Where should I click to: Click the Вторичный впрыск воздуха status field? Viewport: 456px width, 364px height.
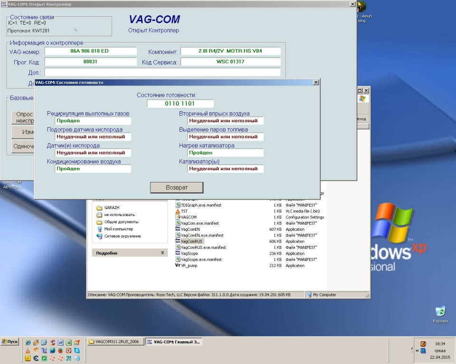point(225,121)
